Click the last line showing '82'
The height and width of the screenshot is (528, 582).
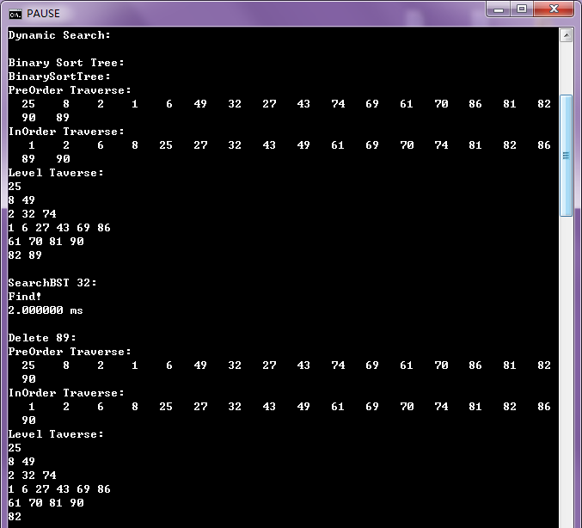coord(15,517)
